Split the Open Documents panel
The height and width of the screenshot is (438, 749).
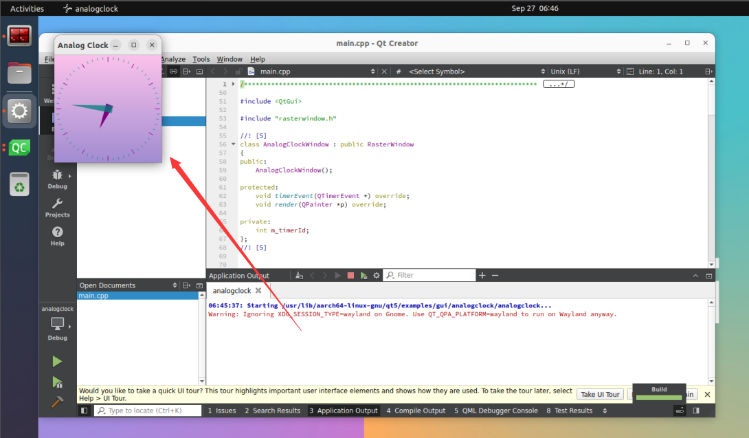(x=187, y=285)
